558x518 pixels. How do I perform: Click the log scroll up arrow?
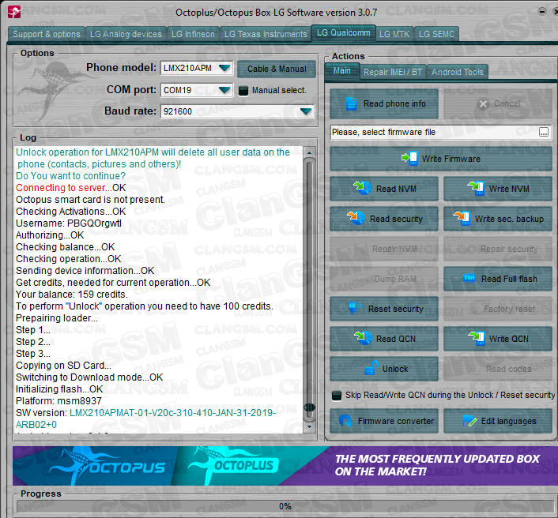point(309,152)
